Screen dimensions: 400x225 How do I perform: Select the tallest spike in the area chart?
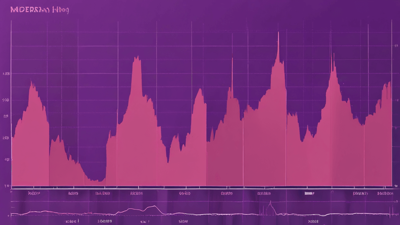(x=278, y=47)
